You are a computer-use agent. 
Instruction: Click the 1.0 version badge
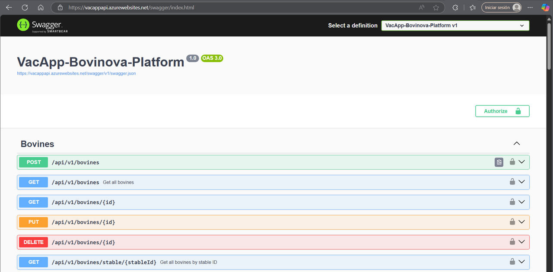click(x=193, y=58)
